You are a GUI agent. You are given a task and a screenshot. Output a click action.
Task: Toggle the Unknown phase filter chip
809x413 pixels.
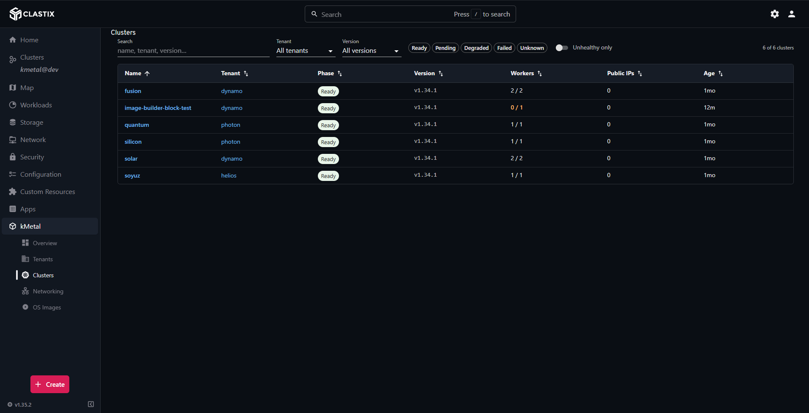(x=532, y=48)
